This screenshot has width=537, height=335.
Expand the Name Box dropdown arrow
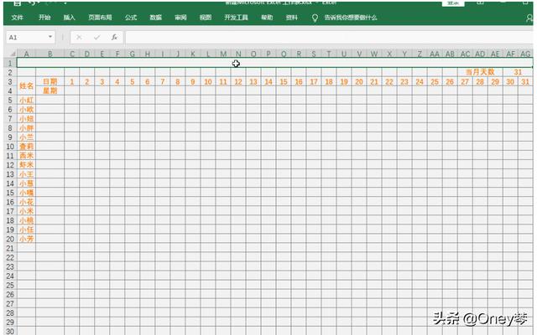coord(51,38)
